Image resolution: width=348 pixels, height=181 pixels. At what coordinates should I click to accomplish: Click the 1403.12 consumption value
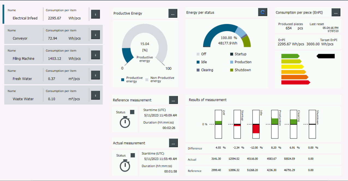pos(55,59)
